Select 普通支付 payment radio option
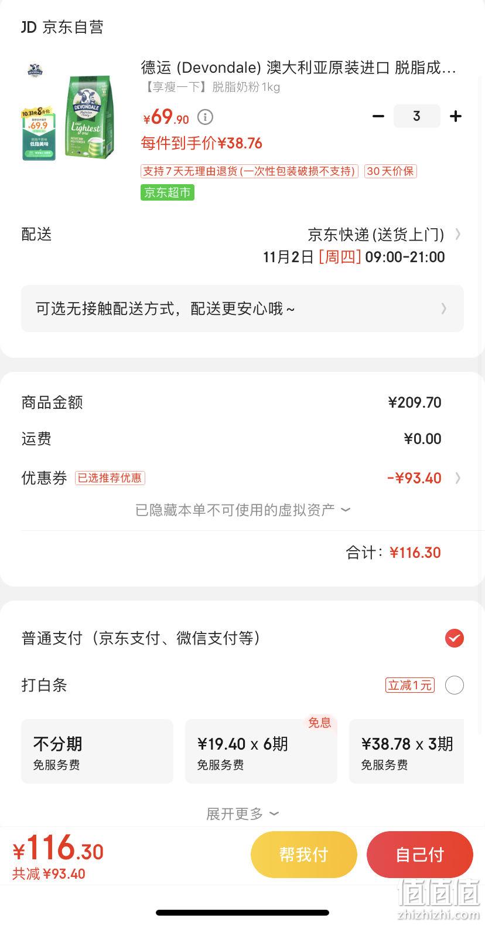This screenshot has height=925, width=485. (455, 638)
